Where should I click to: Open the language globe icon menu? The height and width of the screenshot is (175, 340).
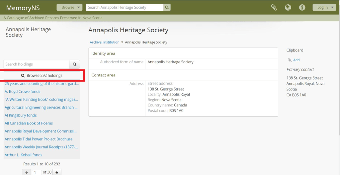[288, 7]
